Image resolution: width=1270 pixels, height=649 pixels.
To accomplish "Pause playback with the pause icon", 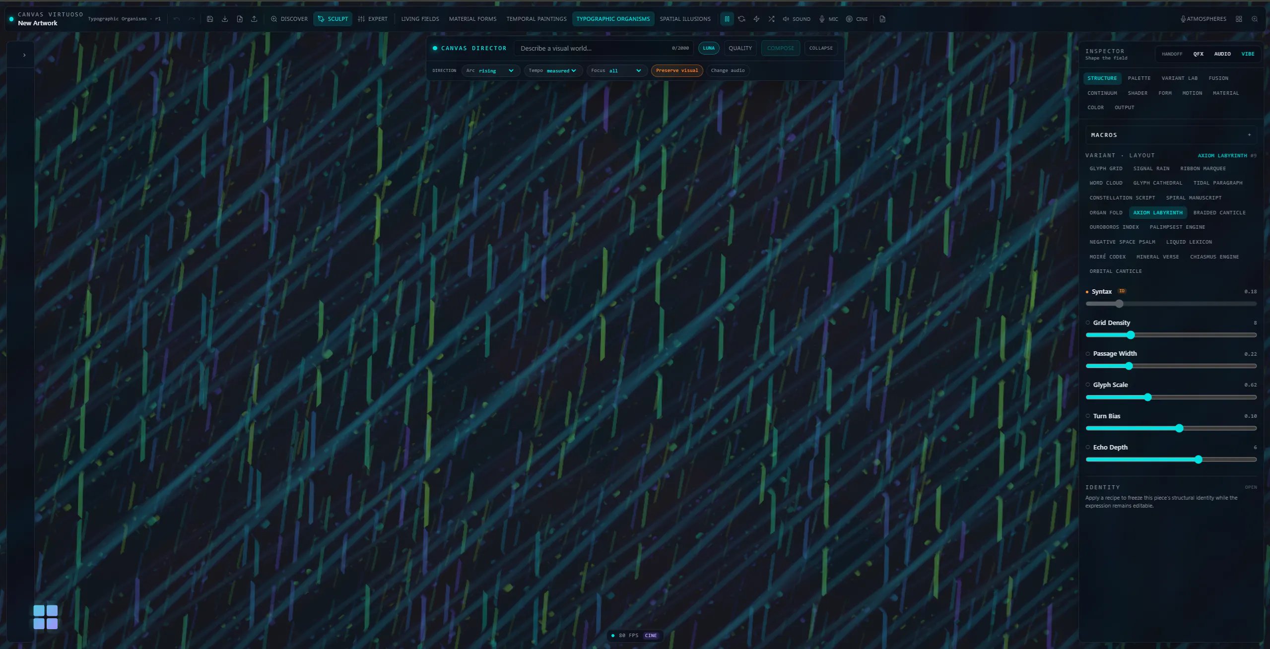I will [727, 19].
